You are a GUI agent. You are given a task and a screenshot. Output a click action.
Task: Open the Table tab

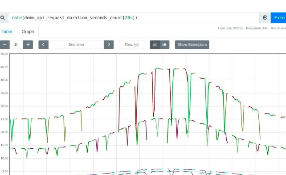(7, 32)
